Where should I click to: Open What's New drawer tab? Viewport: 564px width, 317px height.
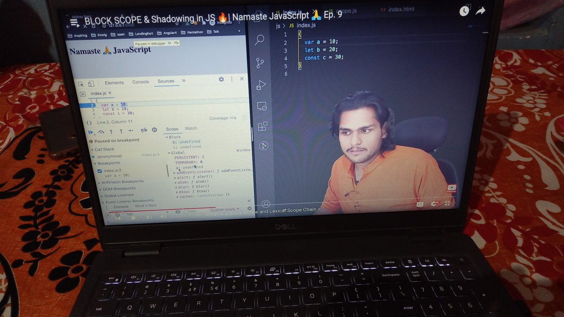click(146, 206)
